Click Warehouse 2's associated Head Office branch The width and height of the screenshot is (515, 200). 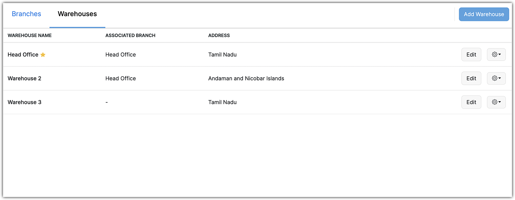[121, 78]
